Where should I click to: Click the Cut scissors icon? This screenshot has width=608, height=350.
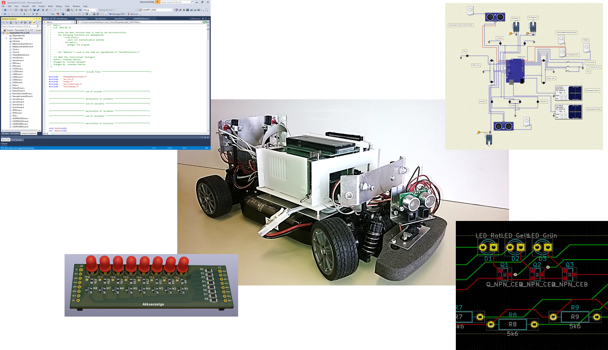click(x=43, y=10)
